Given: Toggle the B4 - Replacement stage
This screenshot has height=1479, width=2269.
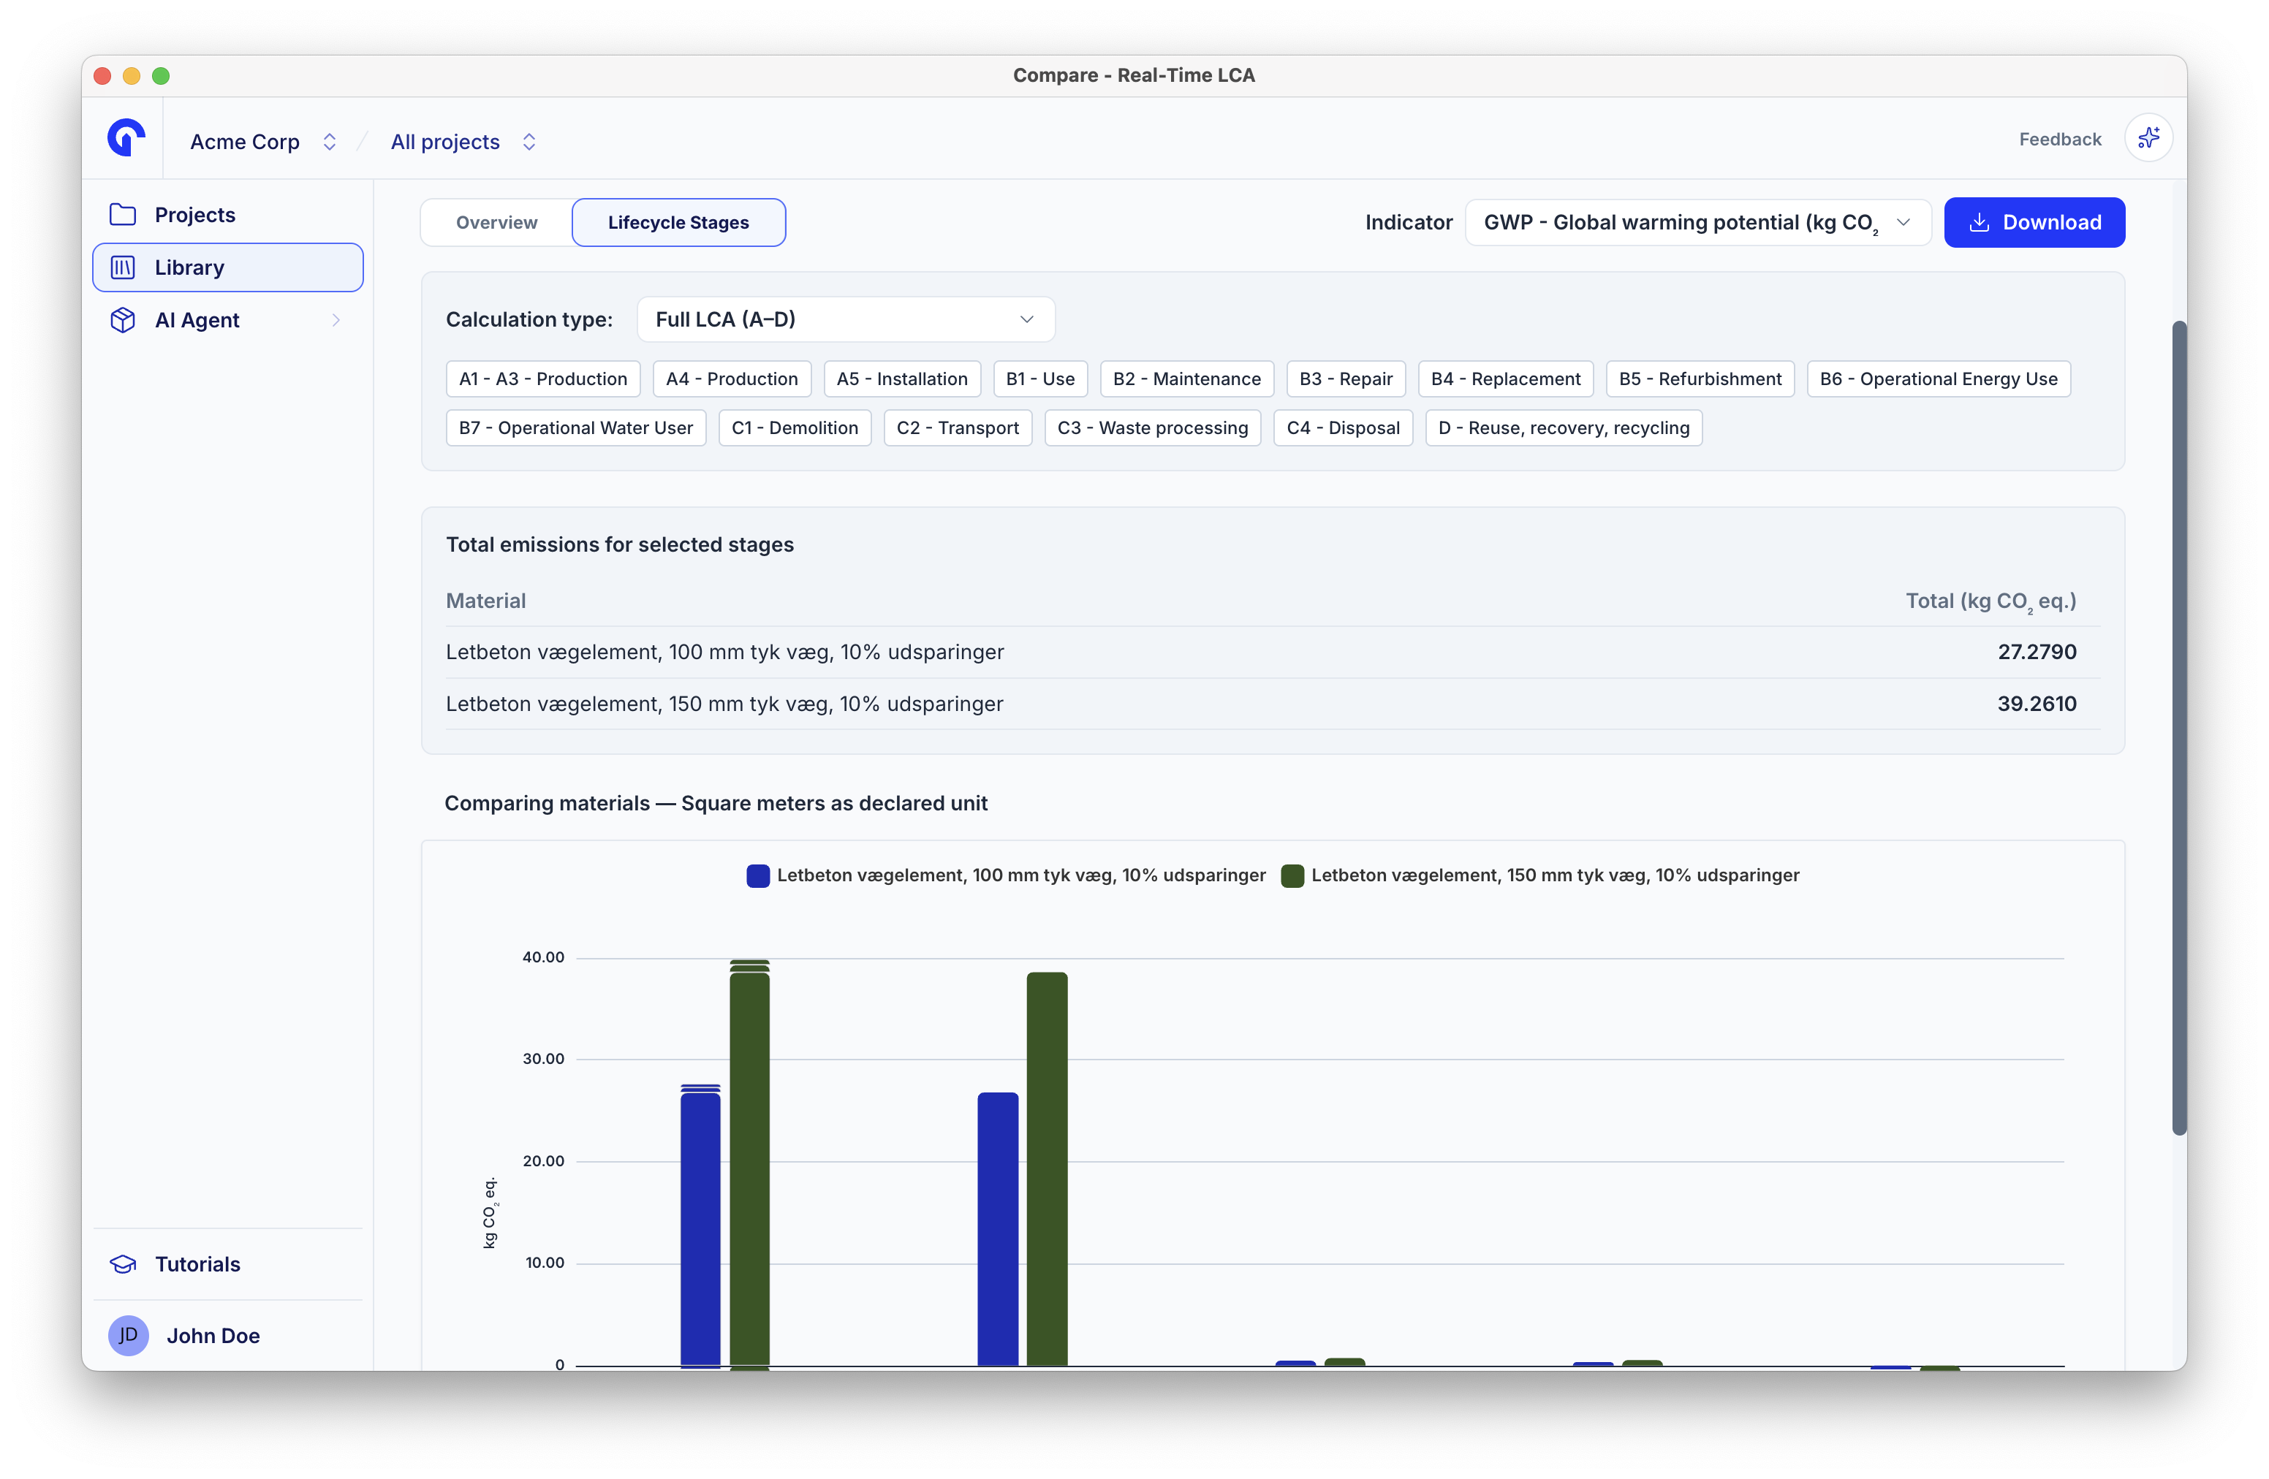Looking at the screenshot, I should [x=1505, y=379].
